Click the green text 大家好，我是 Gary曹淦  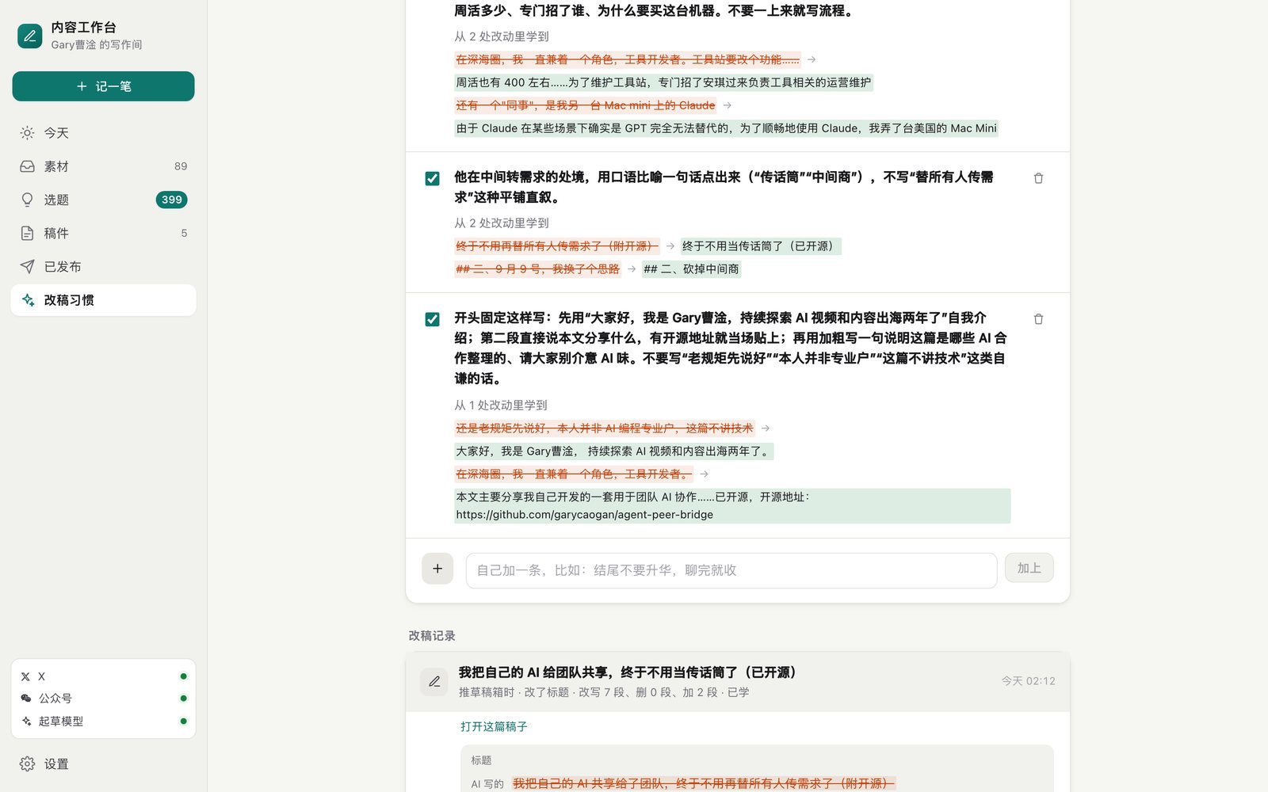pos(613,451)
